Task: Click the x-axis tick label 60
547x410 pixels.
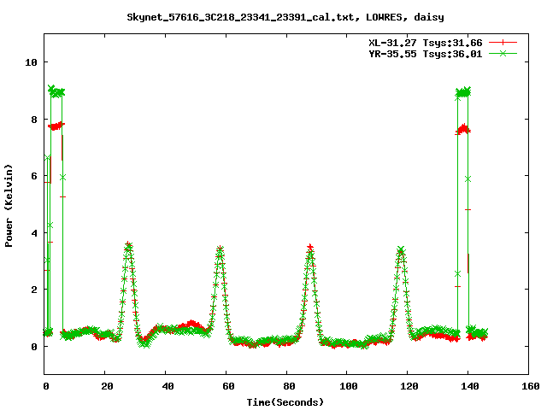Action: pos(228,386)
